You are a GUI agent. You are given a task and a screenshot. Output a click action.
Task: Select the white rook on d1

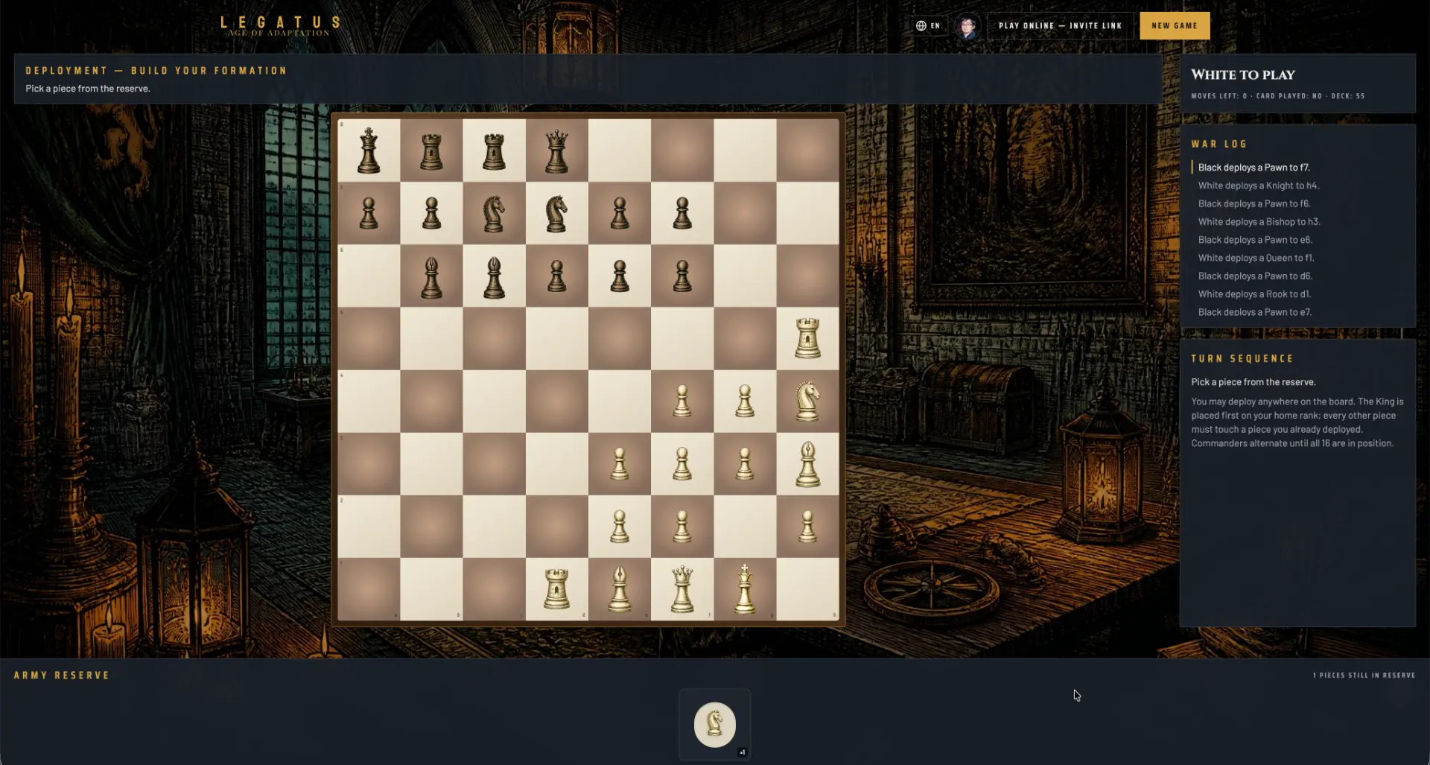(x=556, y=589)
